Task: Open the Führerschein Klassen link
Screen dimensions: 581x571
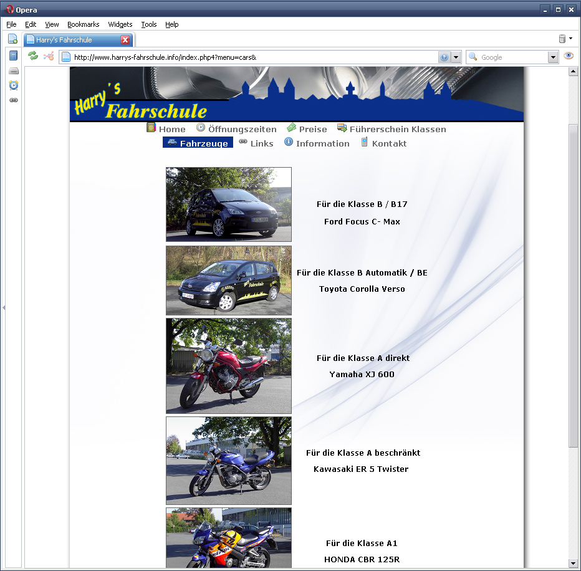Action: coord(398,129)
